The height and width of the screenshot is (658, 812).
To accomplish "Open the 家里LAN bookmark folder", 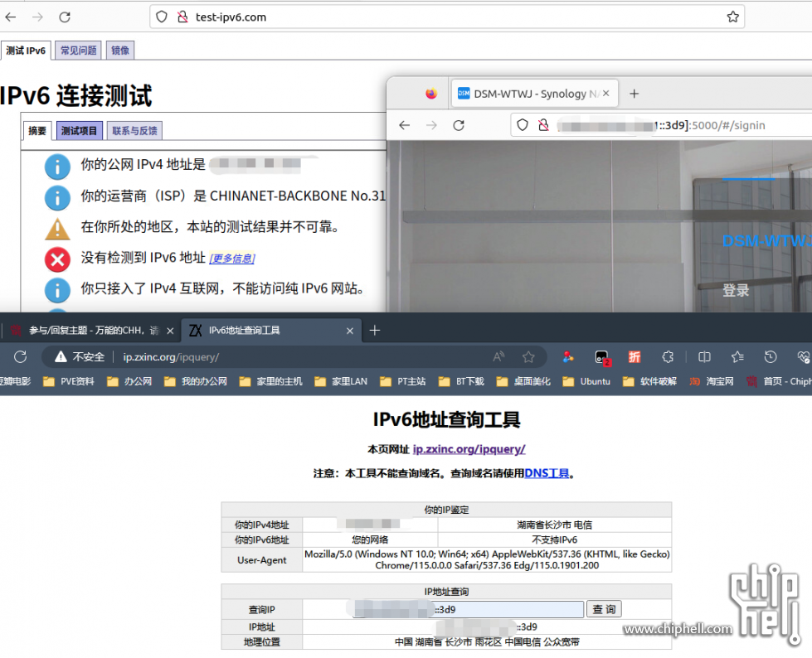I will click(341, 382).
